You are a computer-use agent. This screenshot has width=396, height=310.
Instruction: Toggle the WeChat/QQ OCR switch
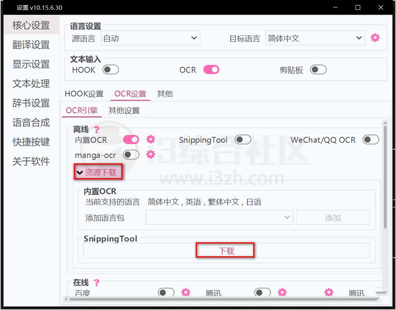tap(370, 140)
